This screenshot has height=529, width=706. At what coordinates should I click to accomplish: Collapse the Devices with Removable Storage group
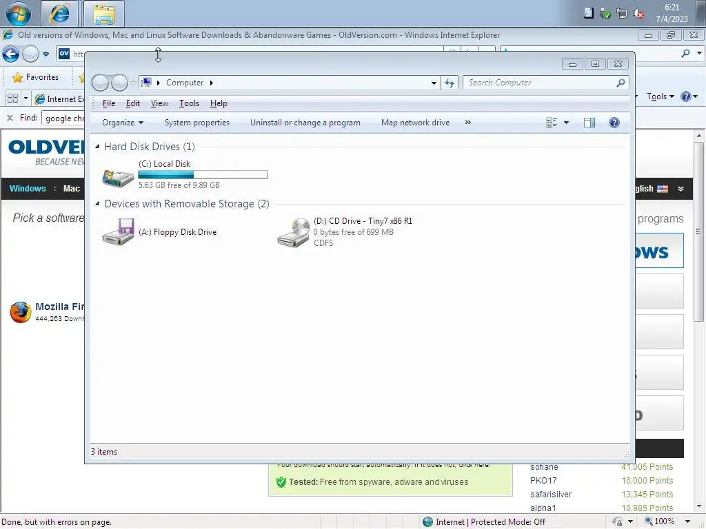click(97, 204)
